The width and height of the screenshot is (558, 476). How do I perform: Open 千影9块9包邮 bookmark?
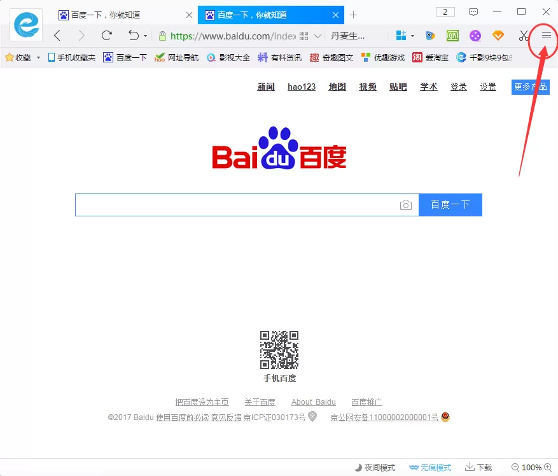pos(484,57)
